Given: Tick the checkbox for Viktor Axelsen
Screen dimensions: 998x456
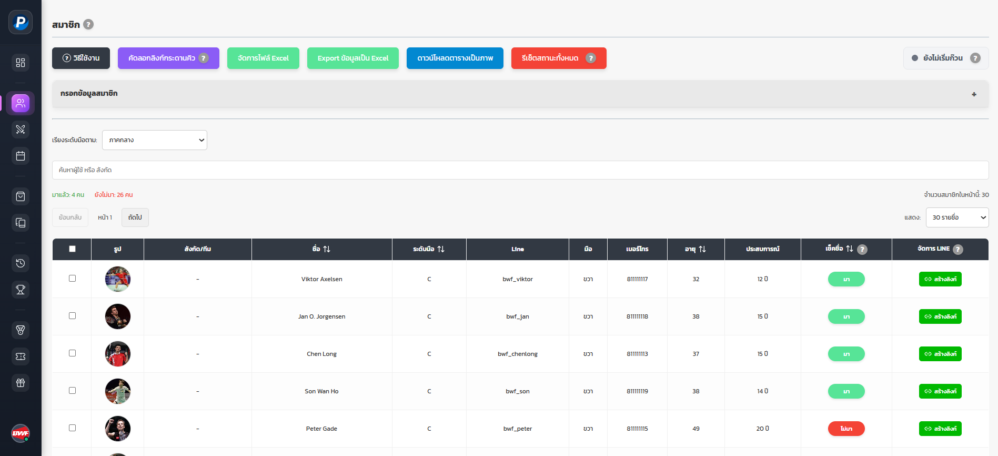Looking at the screenshot, I should point(72,278).
